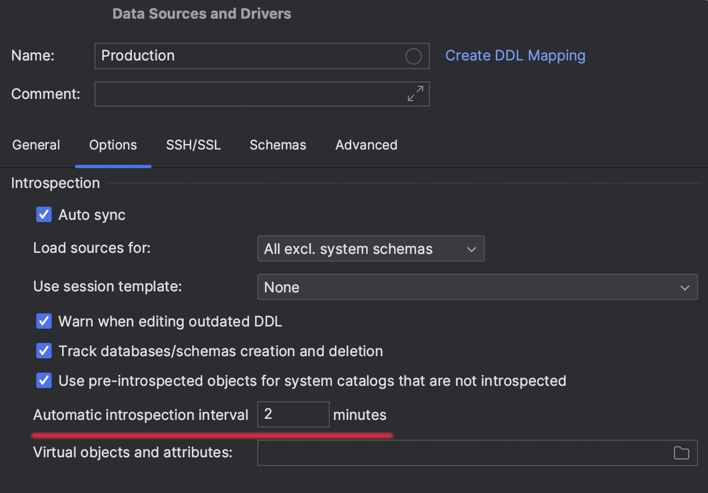
Task: Open the Load sources for dropdown
Action: click(x=370, y=249)
